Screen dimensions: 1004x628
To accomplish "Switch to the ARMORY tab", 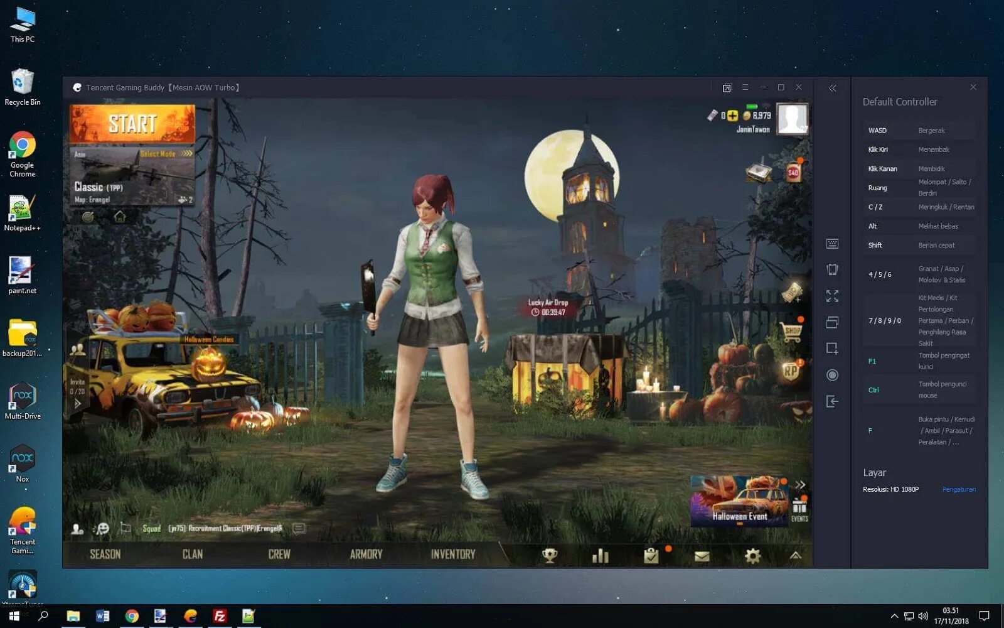I will point(366,554).
